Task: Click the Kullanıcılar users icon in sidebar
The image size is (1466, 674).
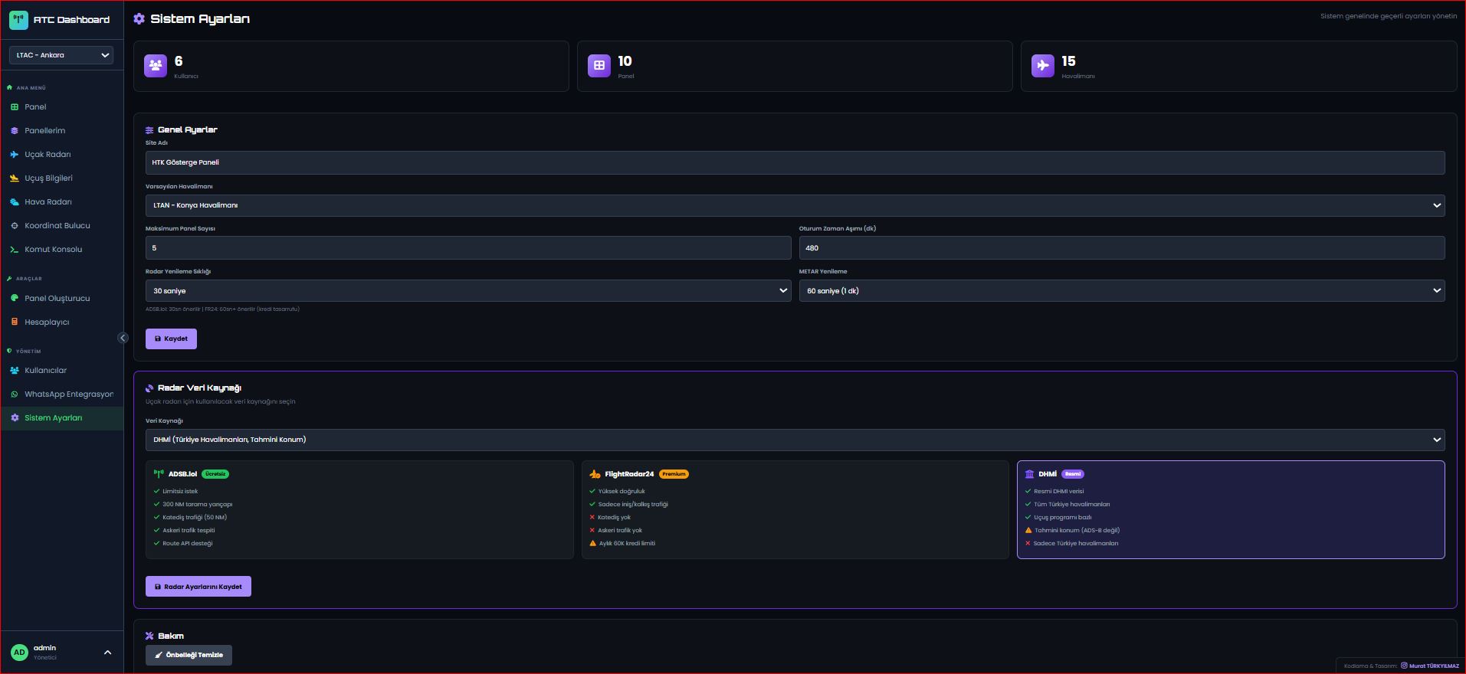Action: coord(15,371)
